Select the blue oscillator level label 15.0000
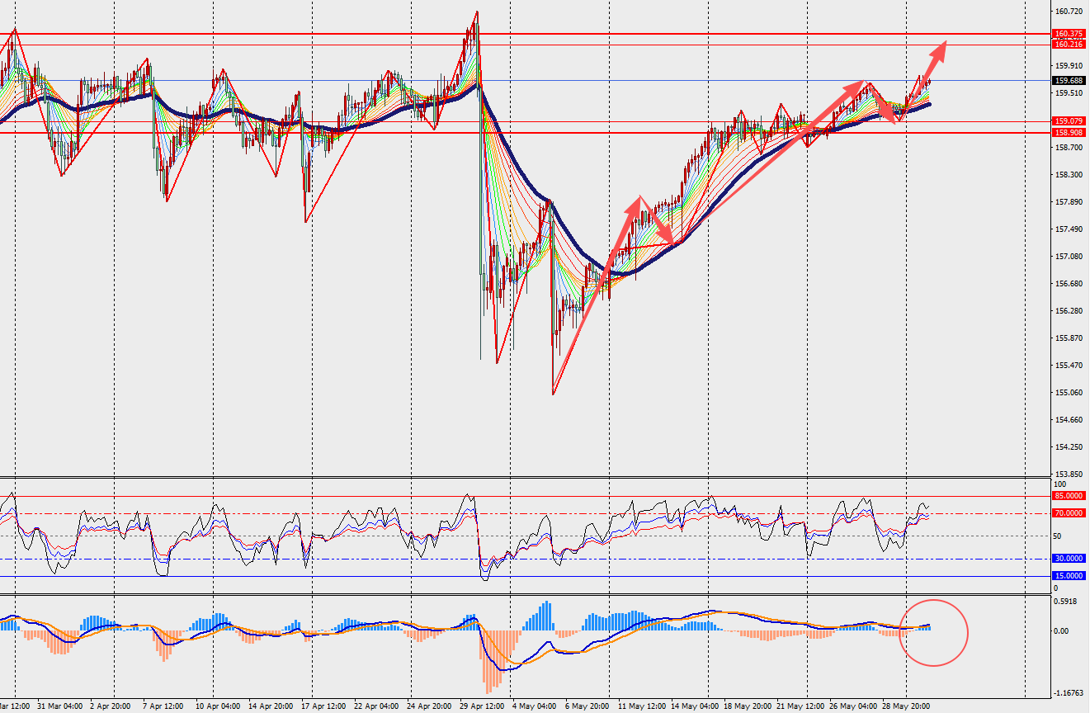Image resolution: width=1090 pixels, height=713 pixels. (x=1069, y=576)
